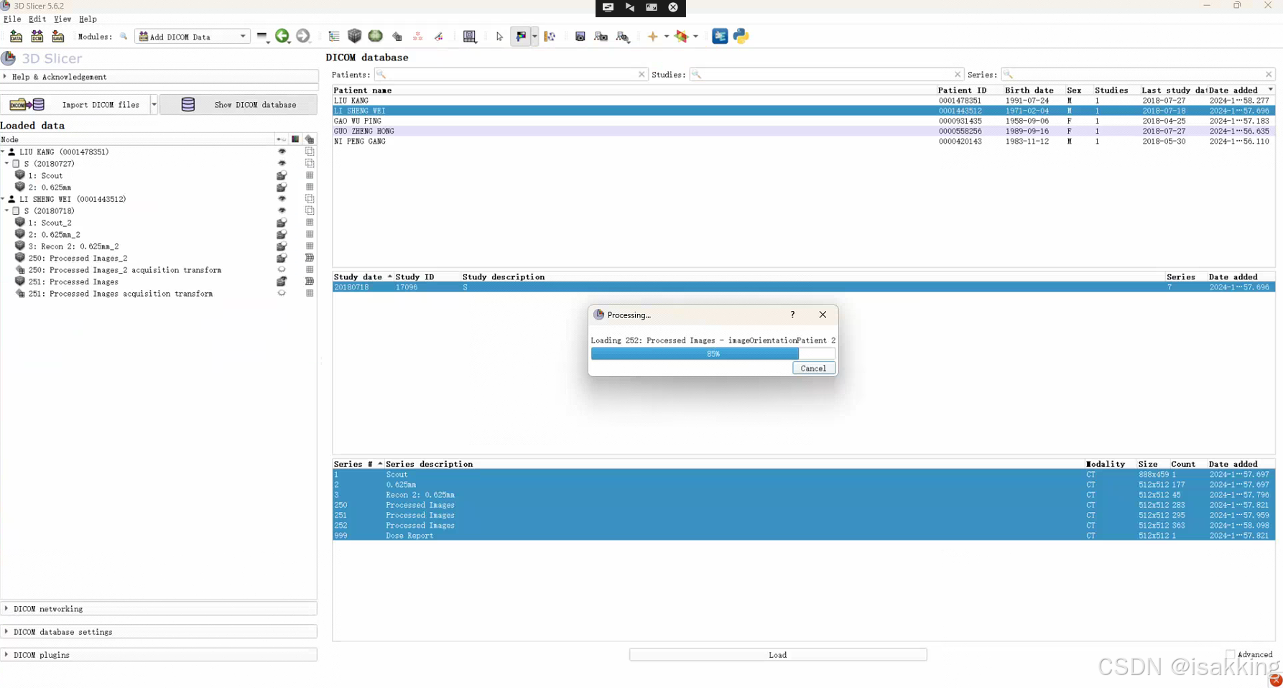Viewport: 1283px width, 688px height.
Task: Expand DICOM plugins section
Action: click(159, 655)
